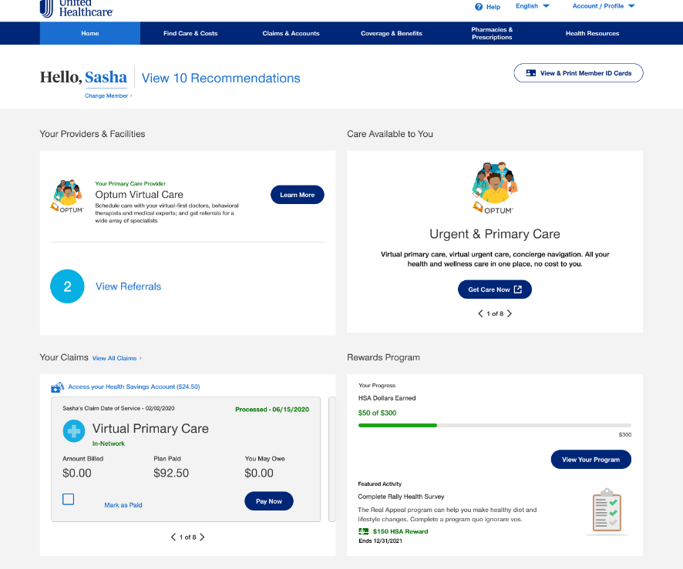Click the external link icon in Get Care Now

(517, 290)
